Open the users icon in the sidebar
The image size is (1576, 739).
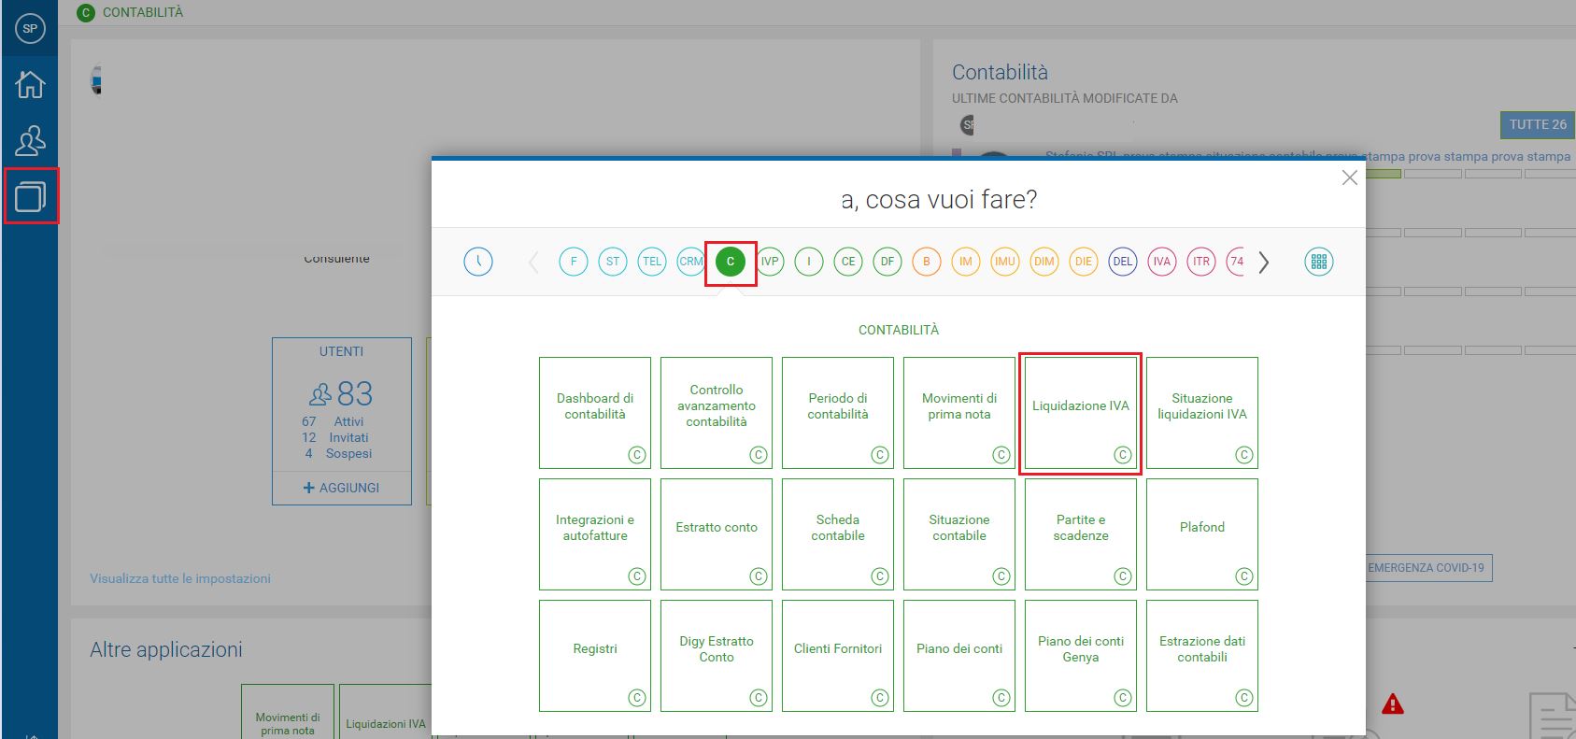click(30, 140)
